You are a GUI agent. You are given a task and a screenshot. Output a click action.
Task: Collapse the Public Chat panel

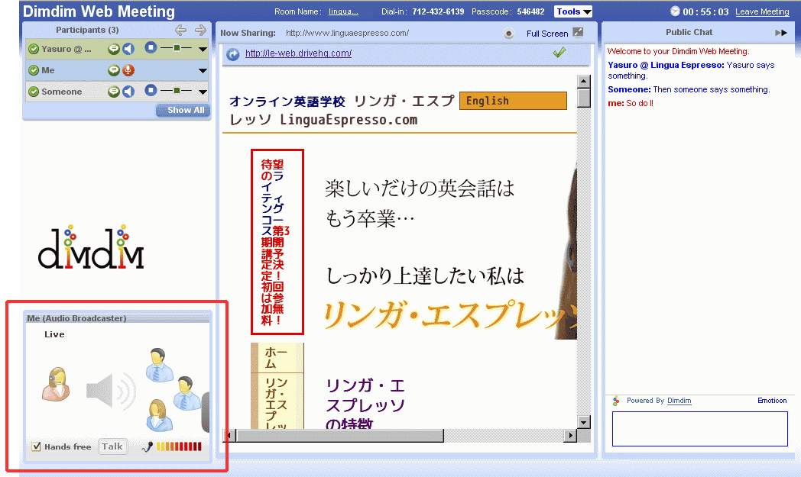(780, 33)
